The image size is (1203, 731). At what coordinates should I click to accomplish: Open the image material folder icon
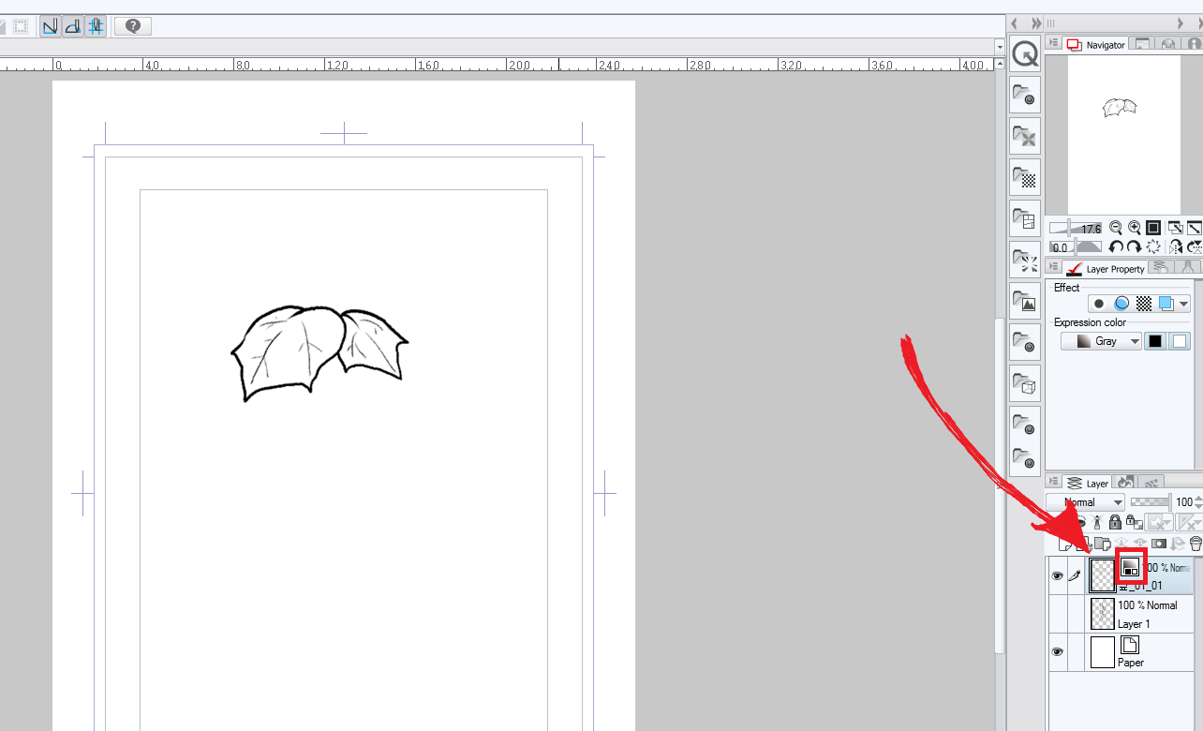(x=1025, y=301)
